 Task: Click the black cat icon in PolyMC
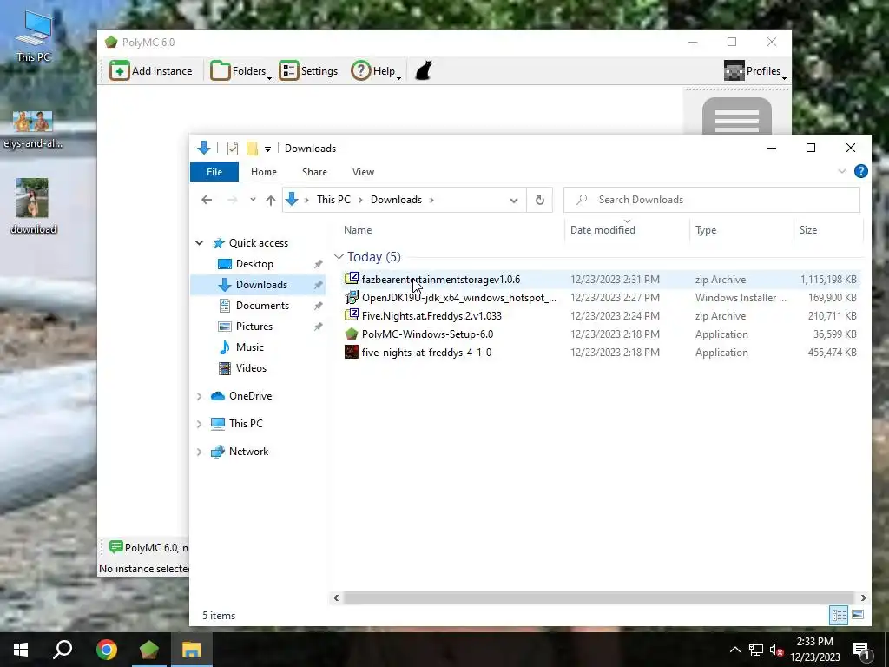tap(424, 71)
